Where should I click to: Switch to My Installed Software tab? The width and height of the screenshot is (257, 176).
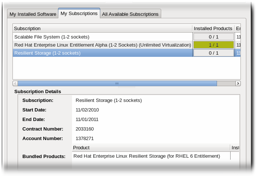tap(33, 14)
